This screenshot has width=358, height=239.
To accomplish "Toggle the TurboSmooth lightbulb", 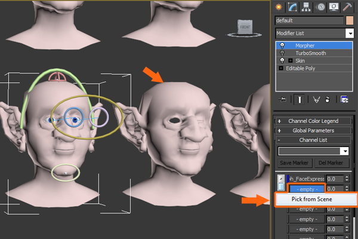I will click(x=282, y=53).
